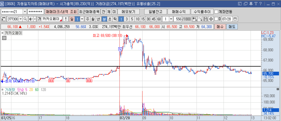Screen dimensions: 281x121
Task: Open the custom interval dropdown after 60
Action: 171,19
